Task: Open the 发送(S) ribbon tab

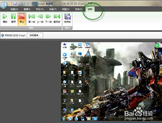Action: pos(78,9)
